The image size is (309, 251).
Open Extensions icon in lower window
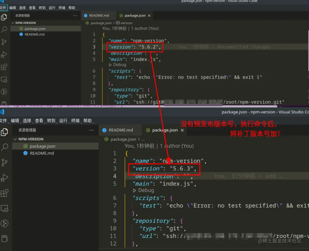point(4,193)
